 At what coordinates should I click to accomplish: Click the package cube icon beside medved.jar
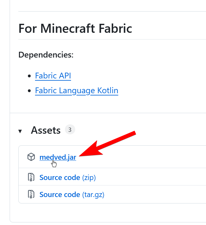31,157
